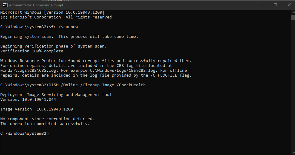The height and width of the screenshot is (155, 295).
Task: Click the "Administrator: Command Prompt" title text
Action: pyautogui.click(x=36, y=5)
